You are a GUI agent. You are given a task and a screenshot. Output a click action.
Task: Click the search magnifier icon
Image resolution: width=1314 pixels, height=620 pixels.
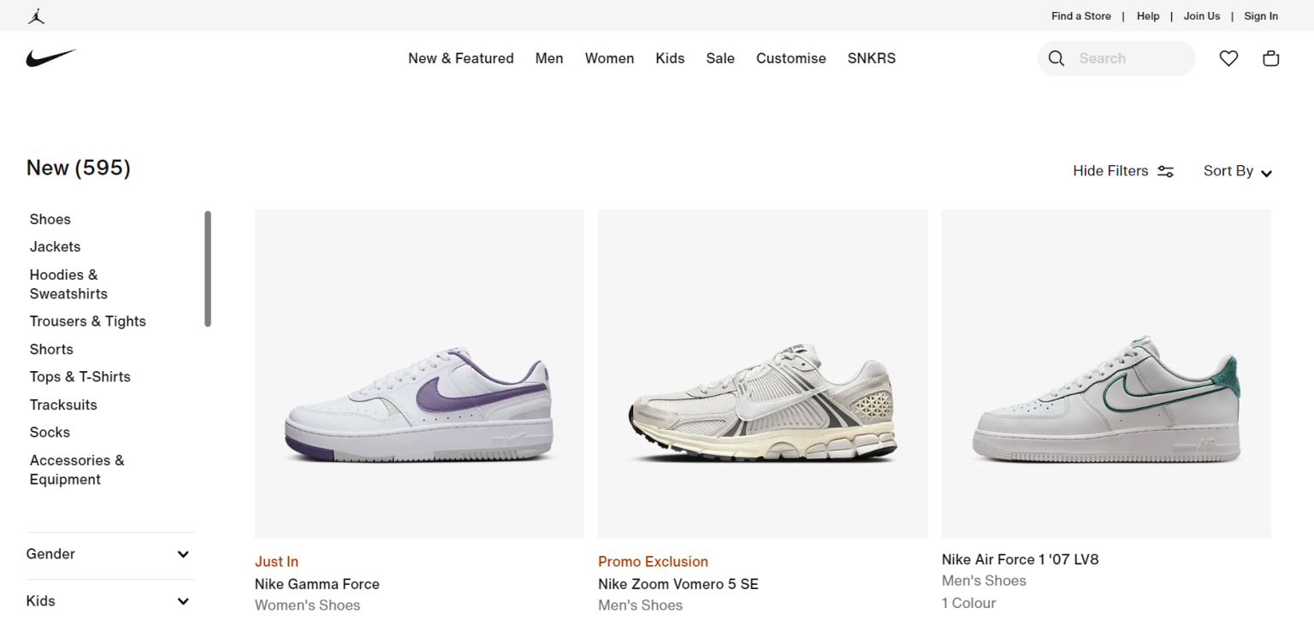click(x=1057, y=58)
